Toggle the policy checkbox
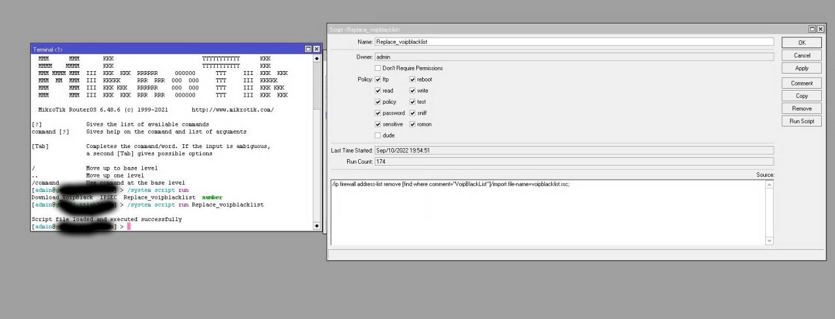Viewport: 835px width, 319px height. 378,102
